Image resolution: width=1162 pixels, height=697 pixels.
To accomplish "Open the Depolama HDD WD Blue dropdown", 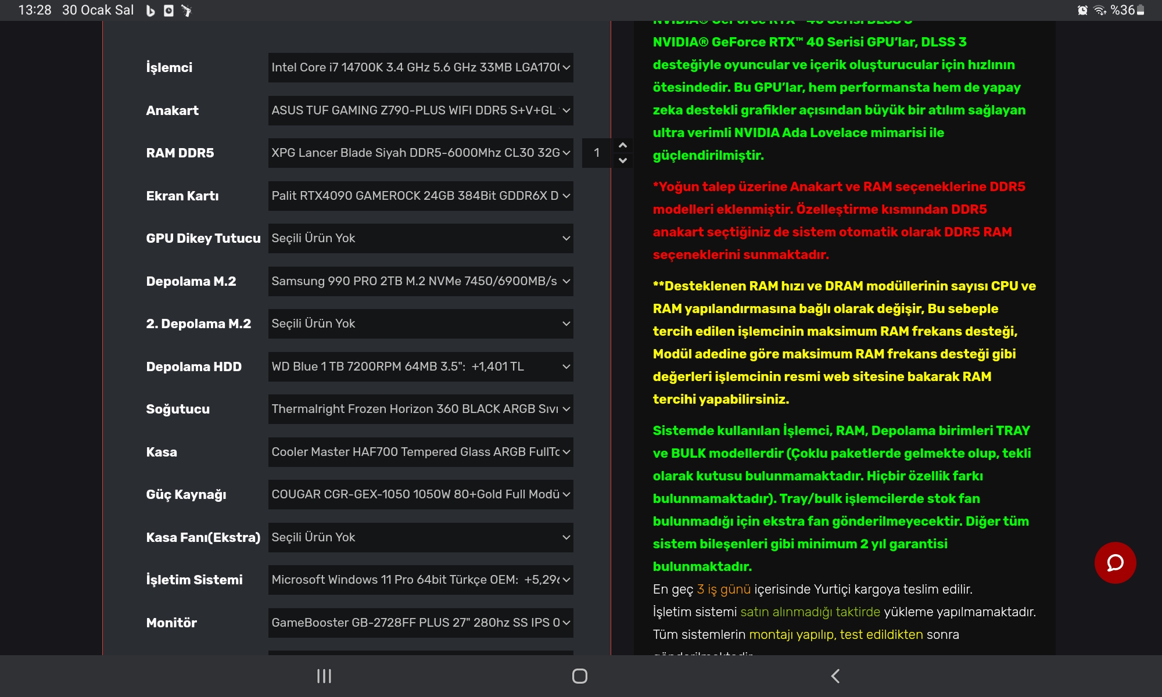I will 421,367.
